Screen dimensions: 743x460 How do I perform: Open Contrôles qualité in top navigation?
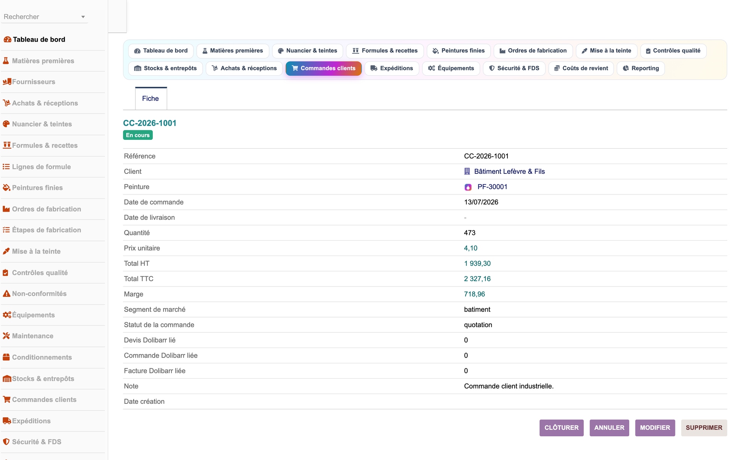(673, 51)
